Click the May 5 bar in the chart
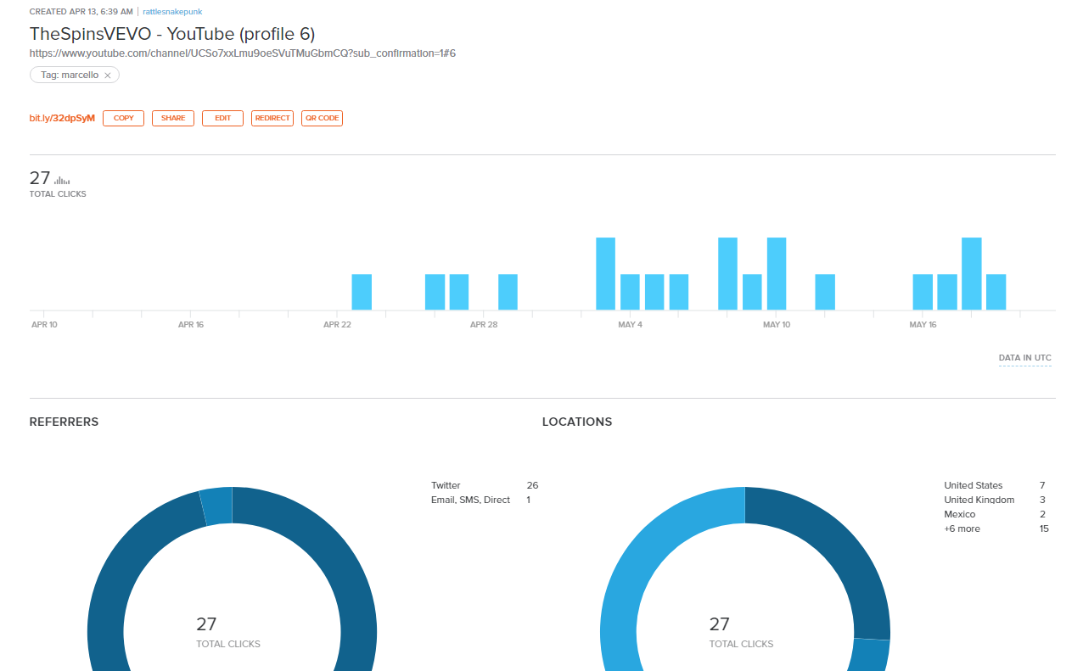 point(654,292)
